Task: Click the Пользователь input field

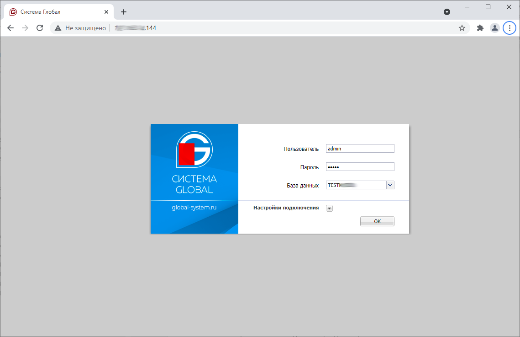Action: tap(360, 148)
